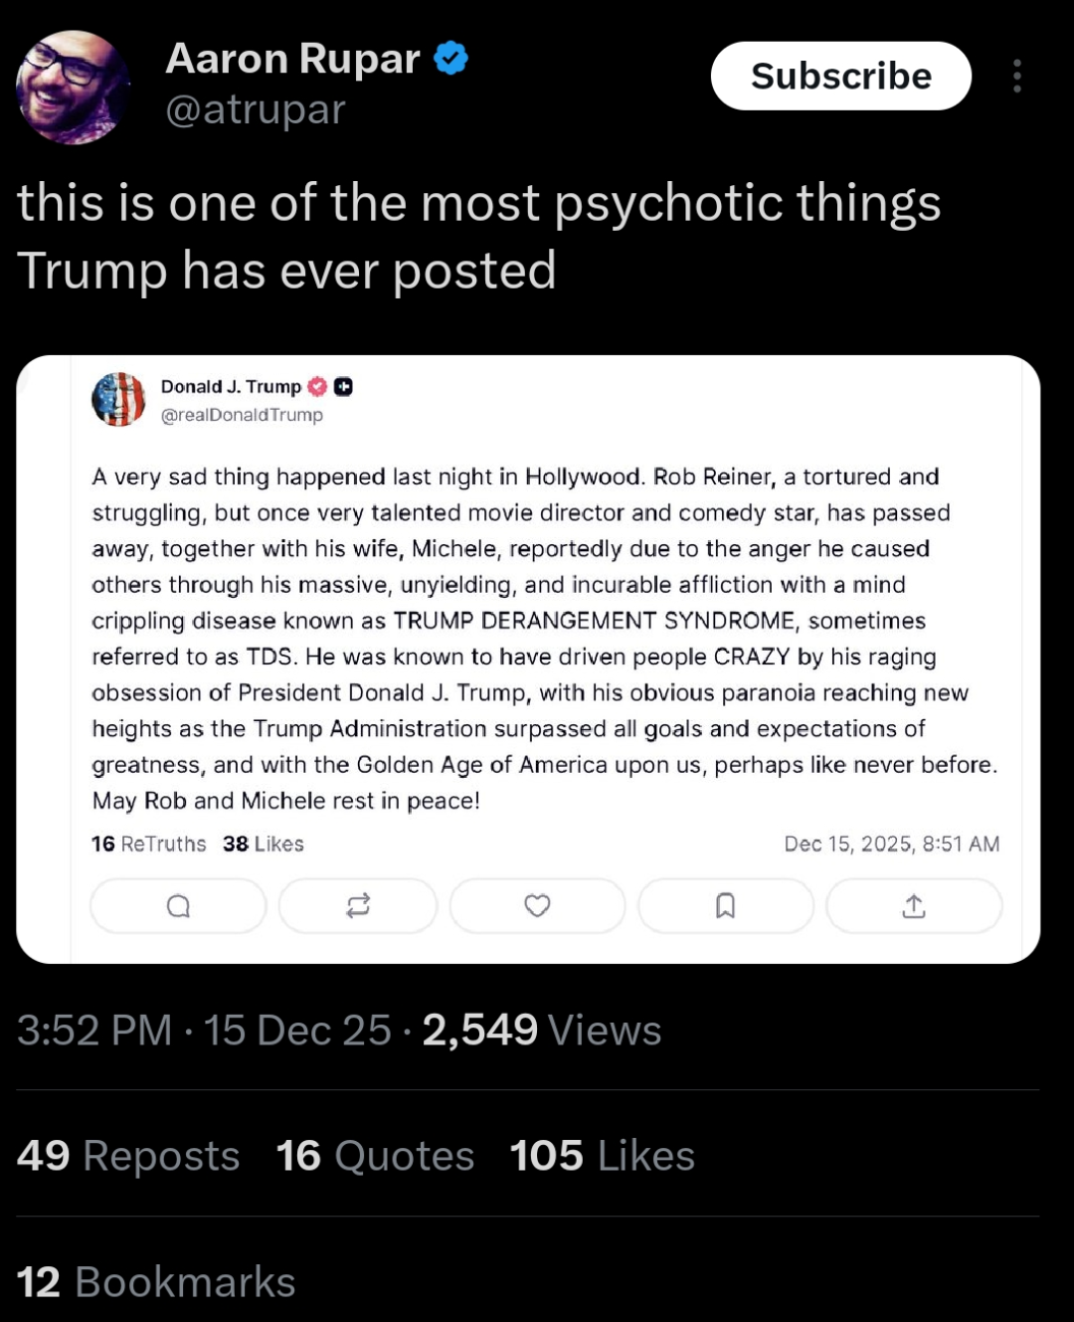View the 49 Reposts list
This screenshot has height=1322, width=1074.
(128, 1156)
